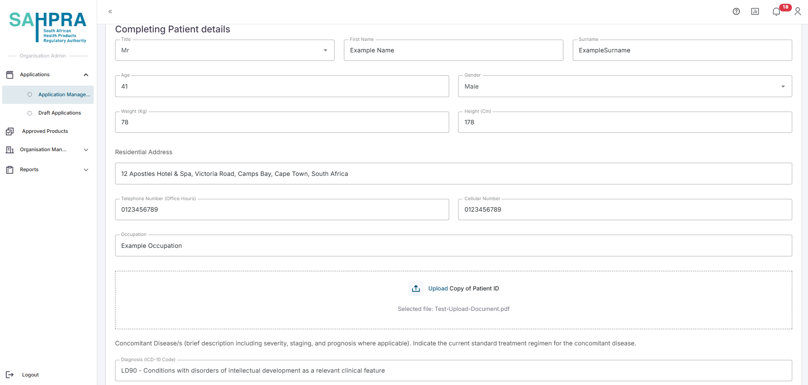
Task: Collapse the sidebar with double-chevron icon
Action: click(110, 11)
